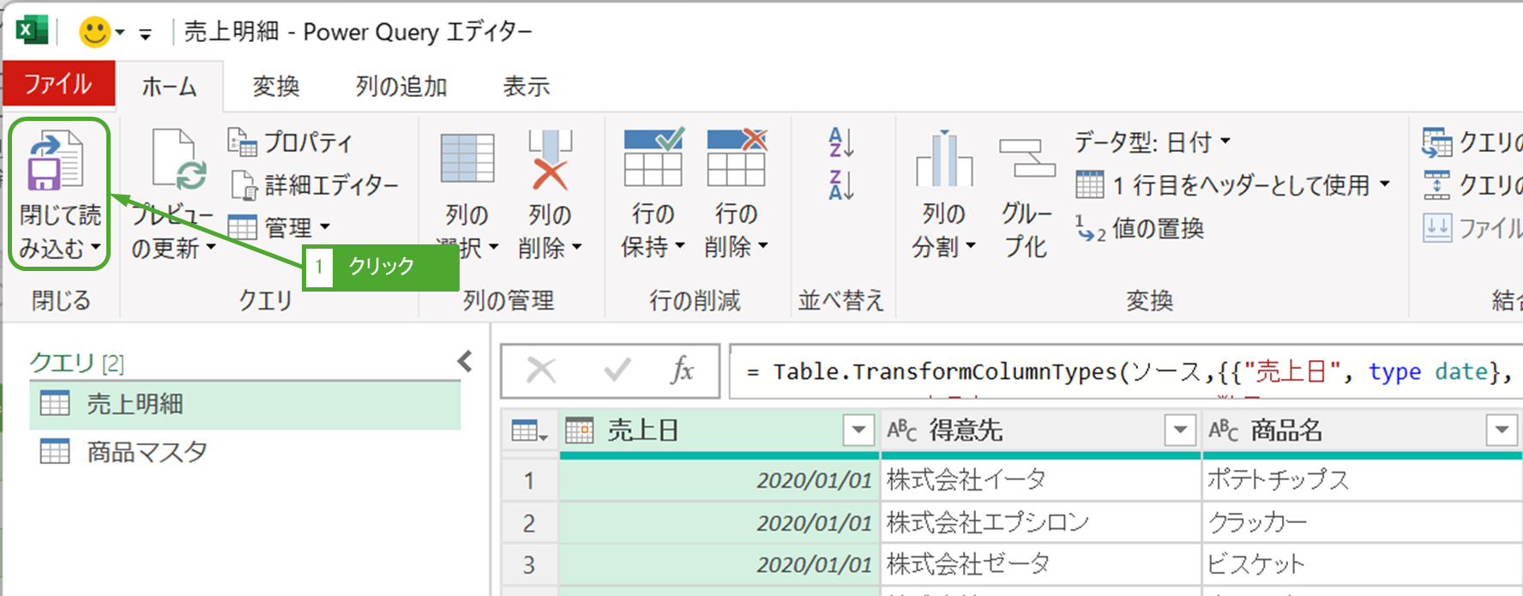Sort ascending with the A-Z icon
Image resolution: width=1523 pixels, height=596 pixels.
pyautogui.click(x=840, y=142)
